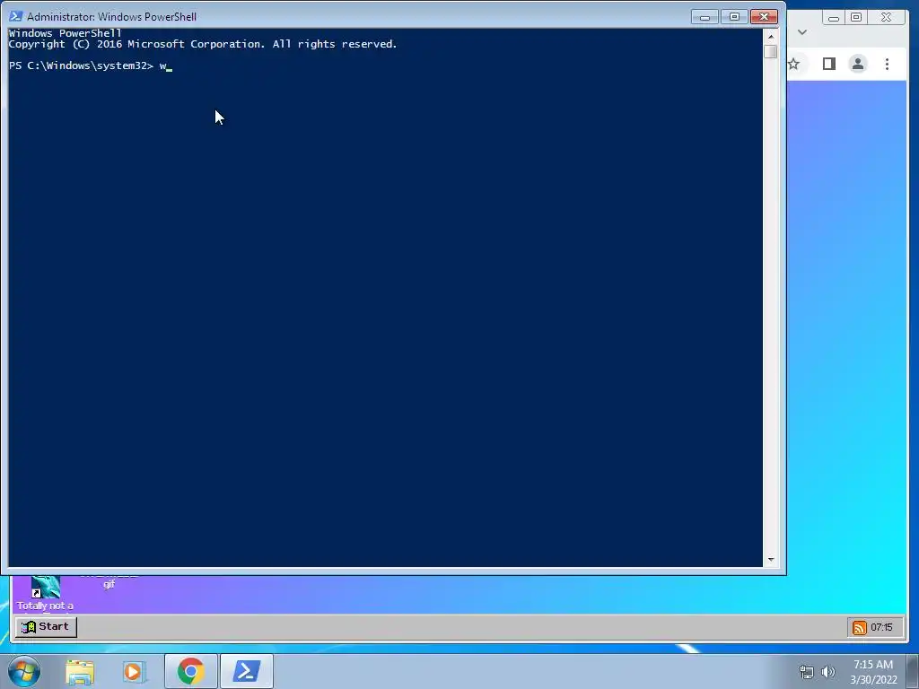The width and height of the screenshot is (919, 689).
Task: Open Chrome profile avatar icon
Action: pyautogui.click(x=857, y=64)
